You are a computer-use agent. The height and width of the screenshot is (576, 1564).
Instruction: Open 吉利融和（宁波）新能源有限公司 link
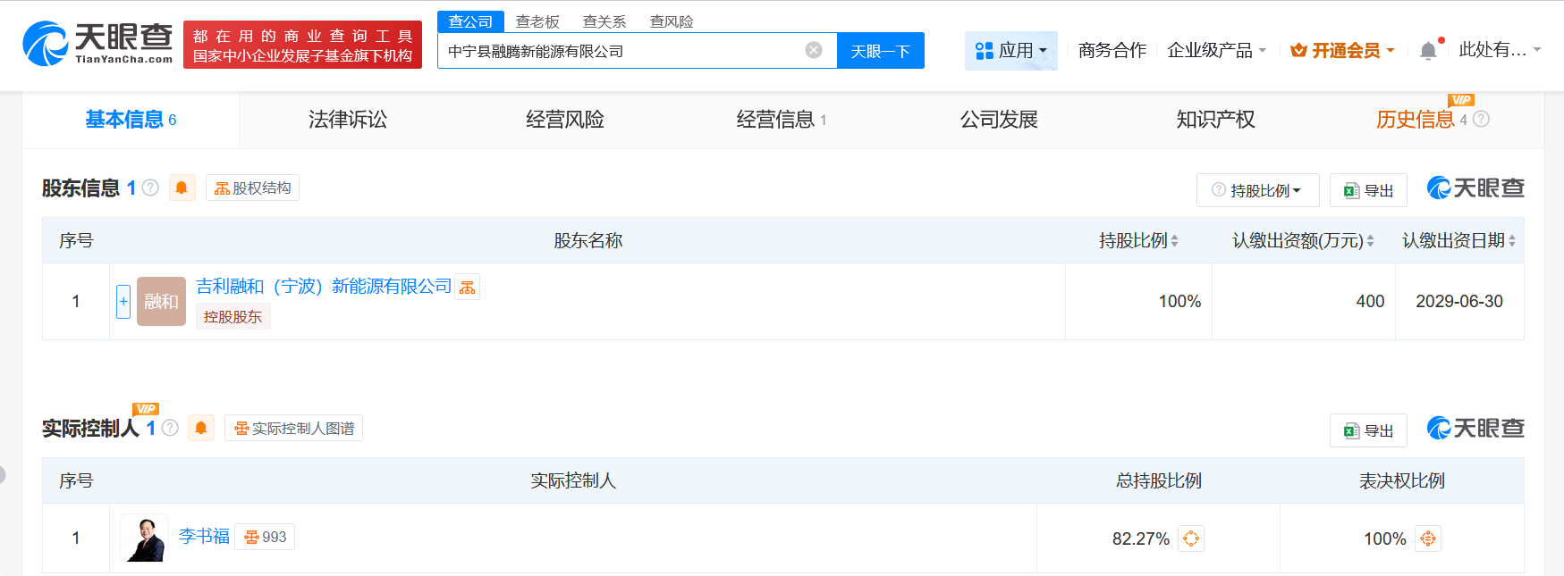click(x=324, y=286)
